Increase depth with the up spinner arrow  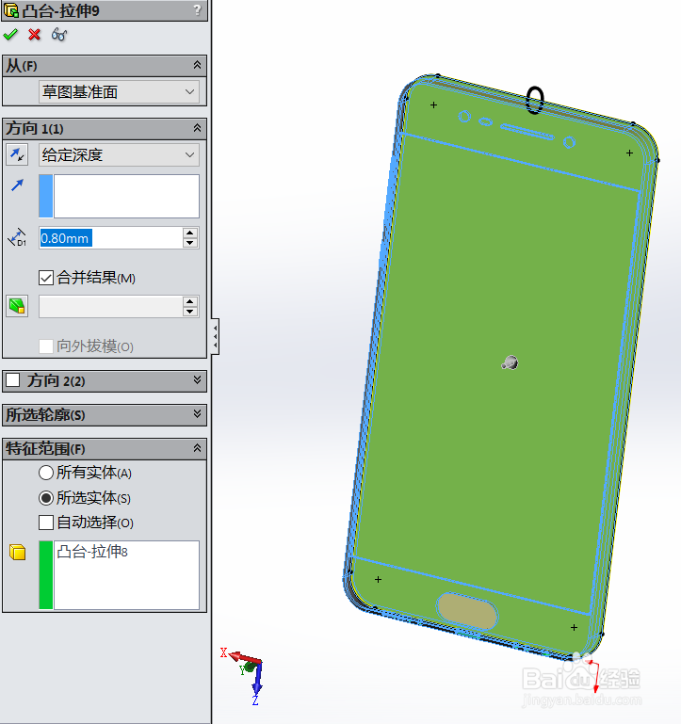pos(190,233)
